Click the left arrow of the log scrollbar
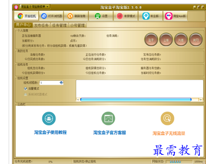This screenshot has width=206, height=164. click(x=78, y=99)
